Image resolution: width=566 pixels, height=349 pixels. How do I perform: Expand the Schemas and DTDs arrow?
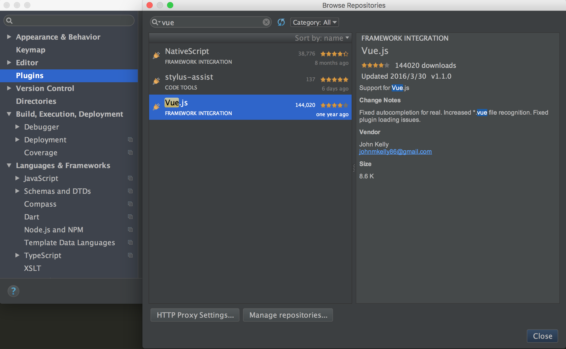click(x=17, y=191)
